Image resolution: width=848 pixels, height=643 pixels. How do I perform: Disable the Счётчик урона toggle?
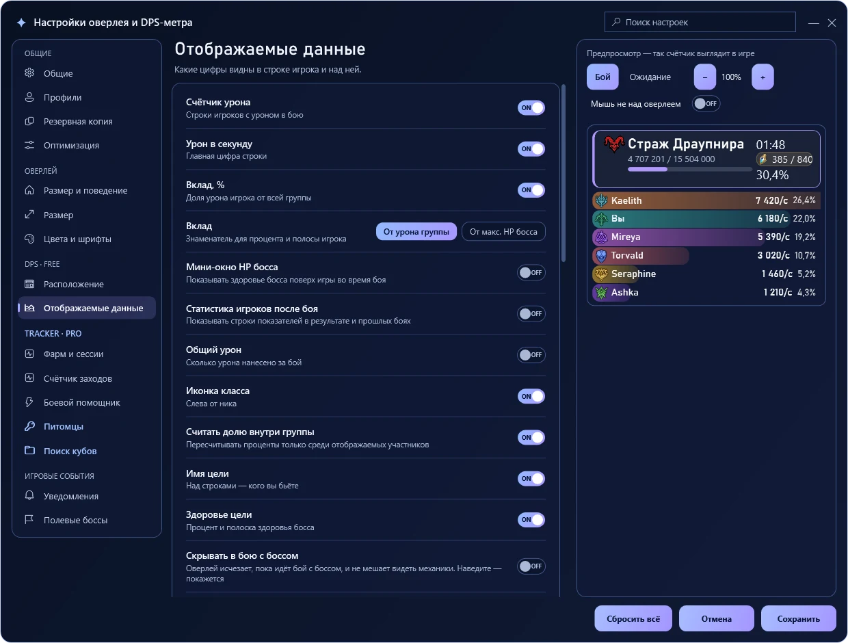click(531, 107)
